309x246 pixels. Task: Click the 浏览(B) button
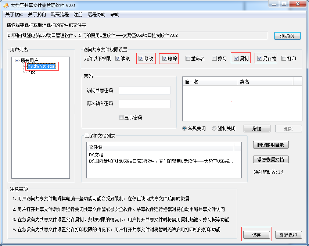click(x=287, y=36)
